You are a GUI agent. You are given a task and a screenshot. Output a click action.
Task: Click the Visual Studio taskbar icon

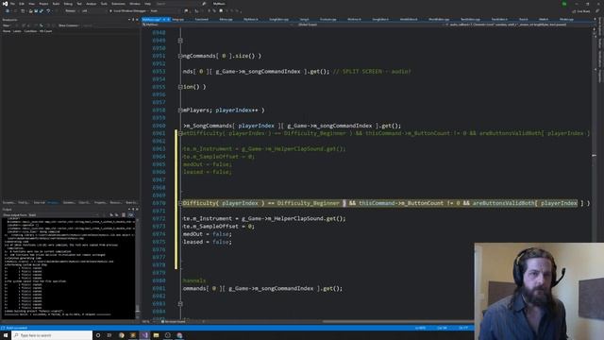(144, 335)
